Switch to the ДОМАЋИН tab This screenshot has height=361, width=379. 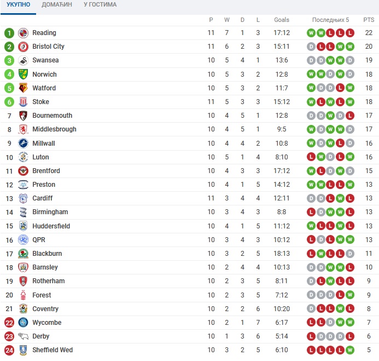pos(57,4)
